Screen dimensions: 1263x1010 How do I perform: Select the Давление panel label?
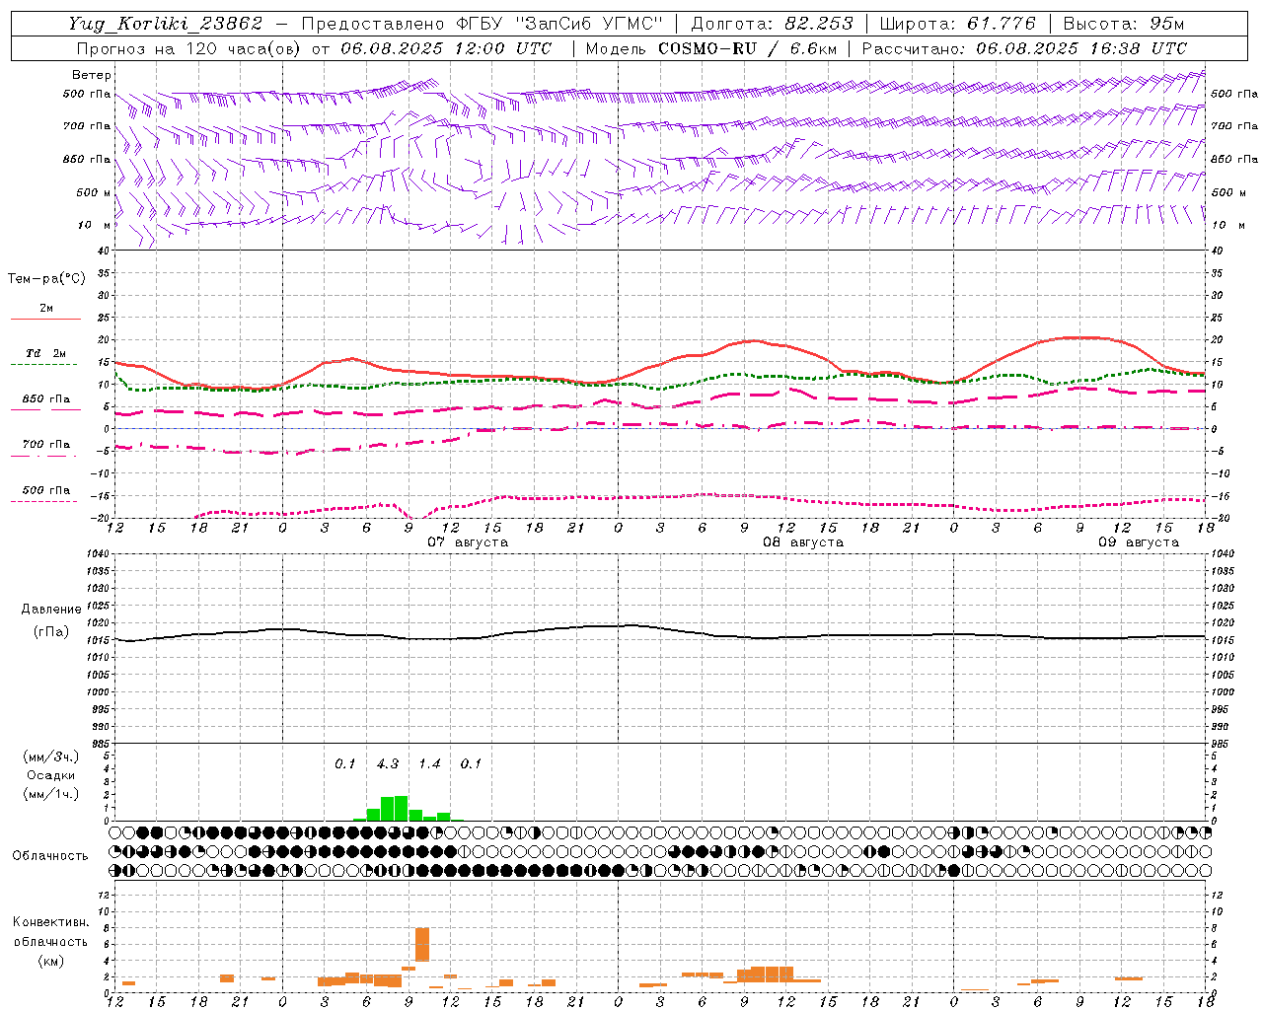pos(51,610)
